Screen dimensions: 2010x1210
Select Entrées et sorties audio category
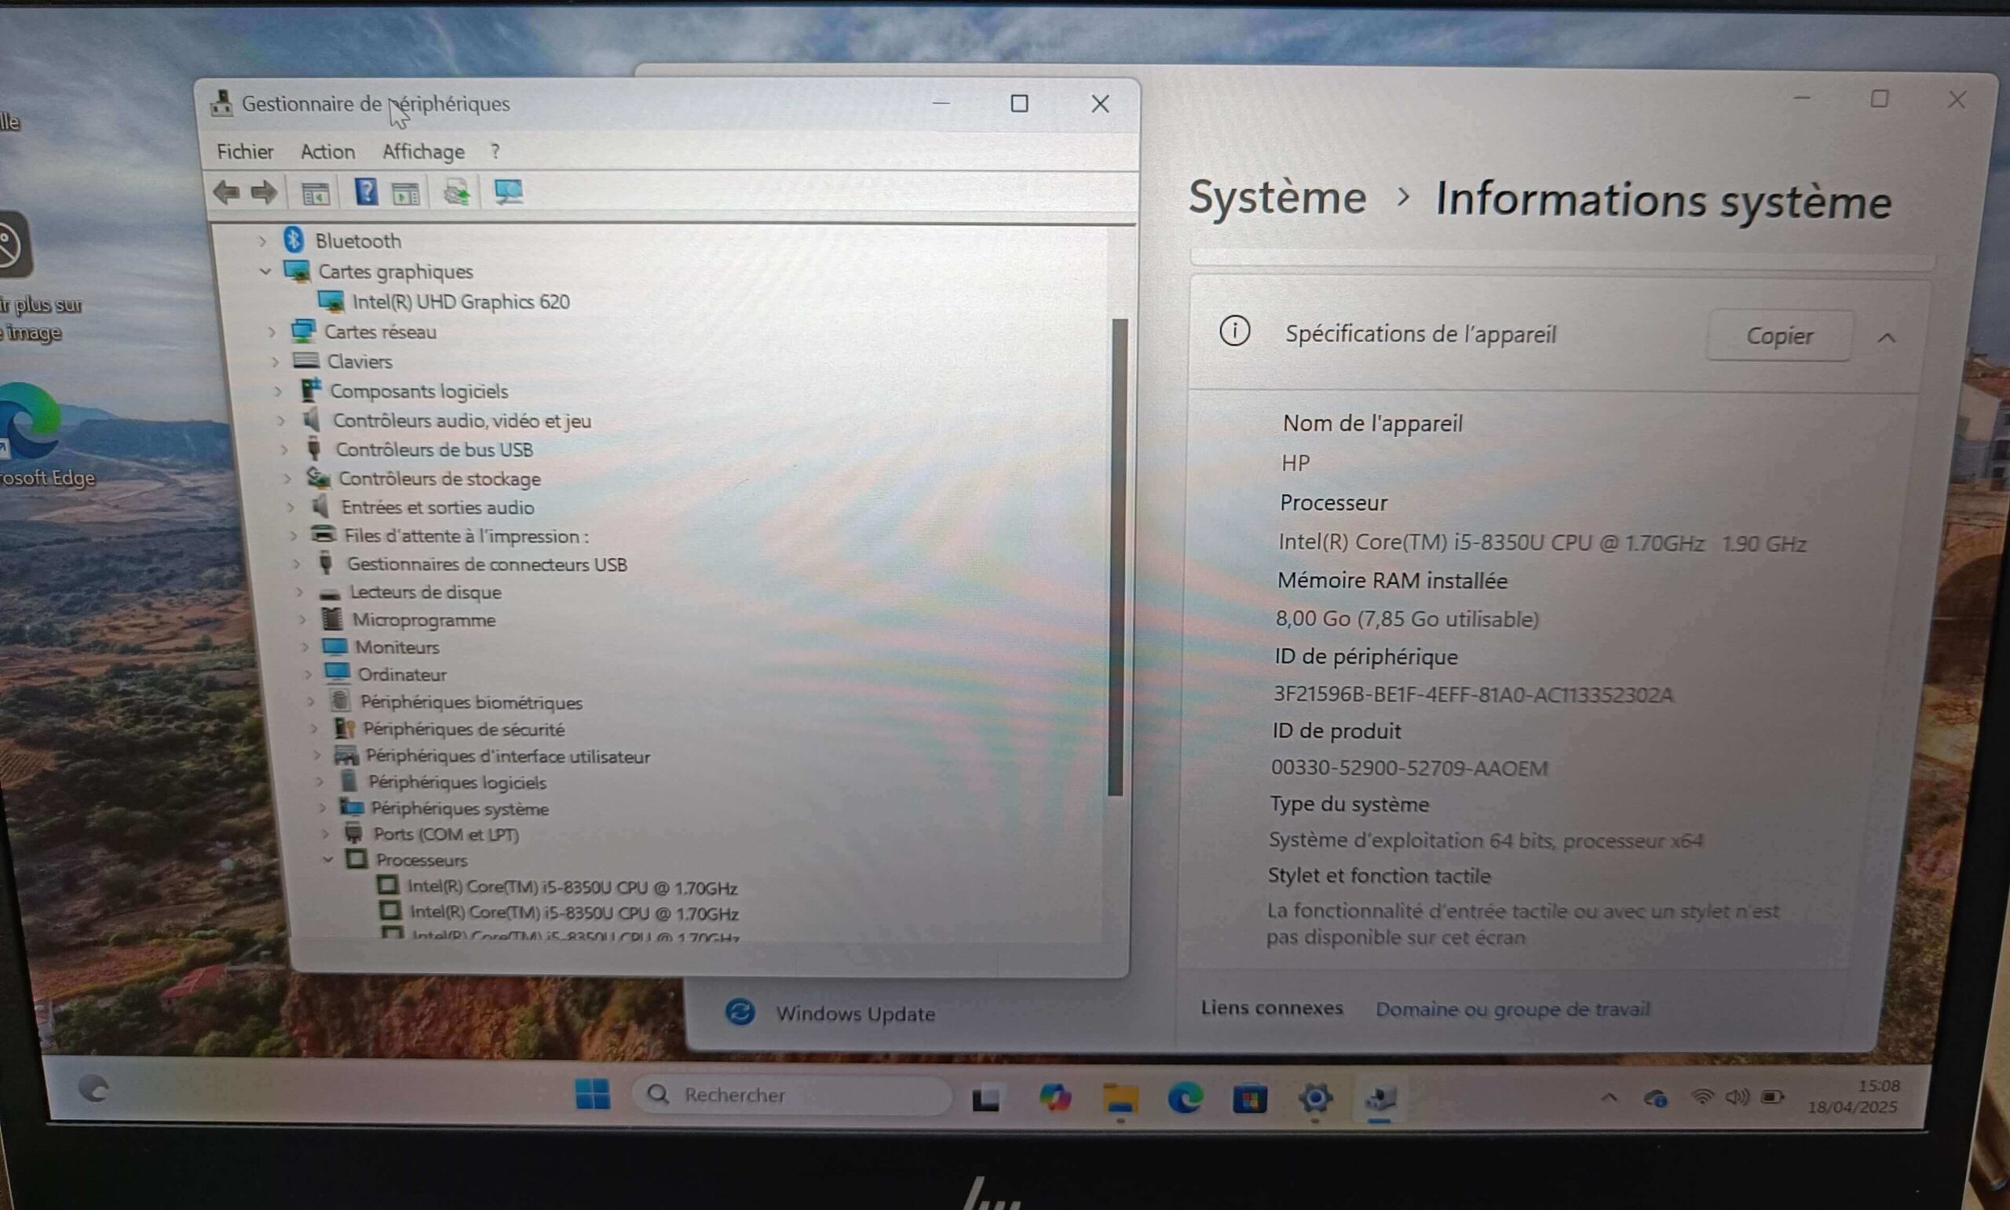click(437, 507)
